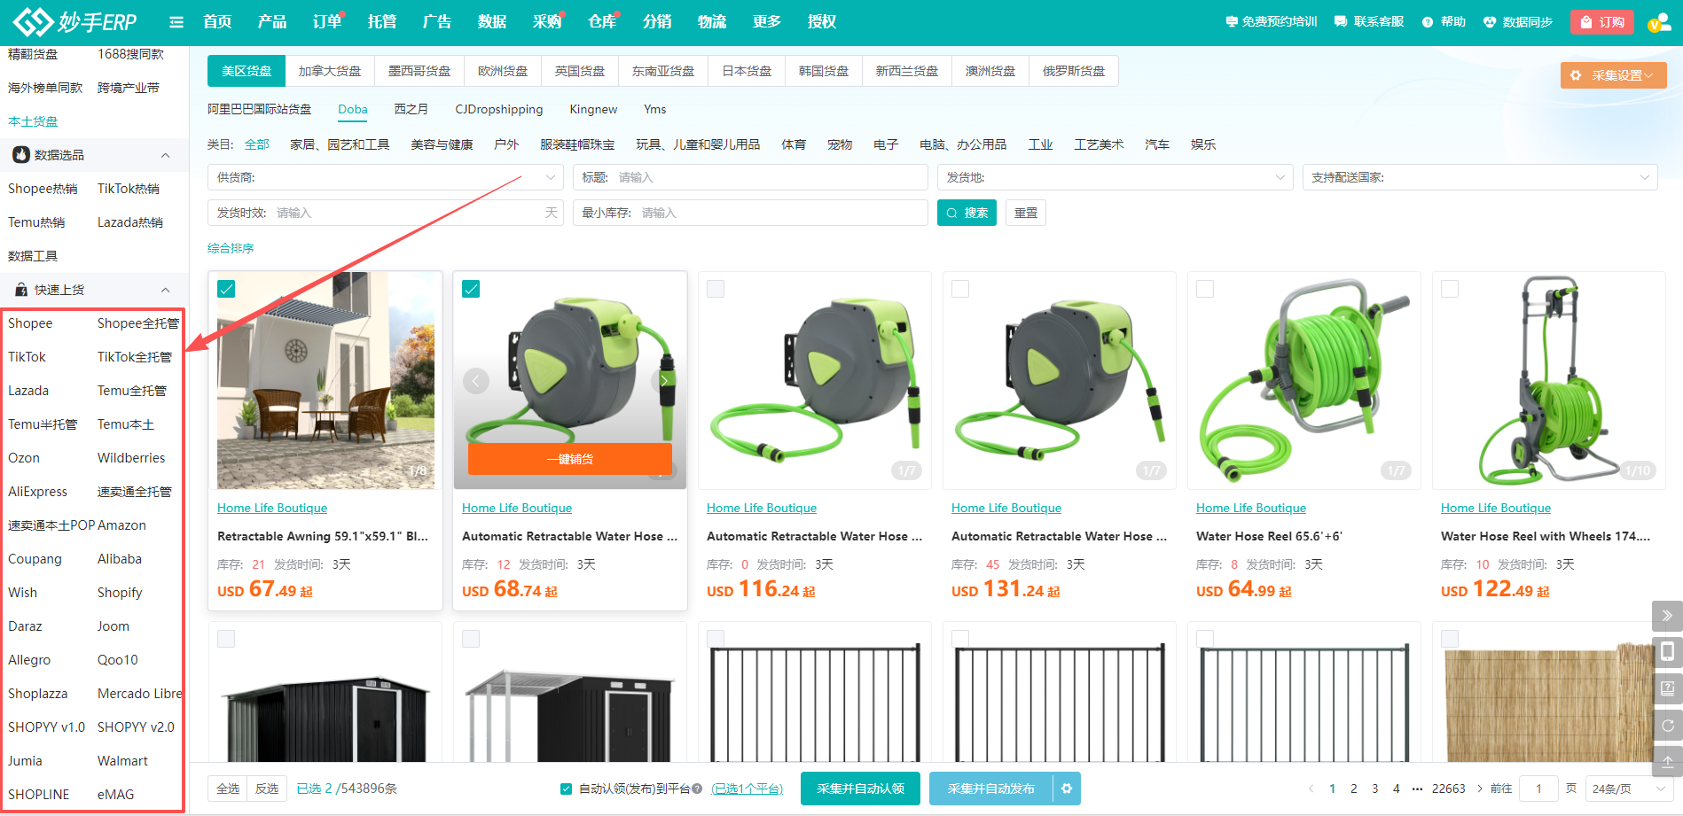The height and width of the screenshot is (816, 1683).
Task: Switch to the 欧洲货盘 tab
Action: 503,71
